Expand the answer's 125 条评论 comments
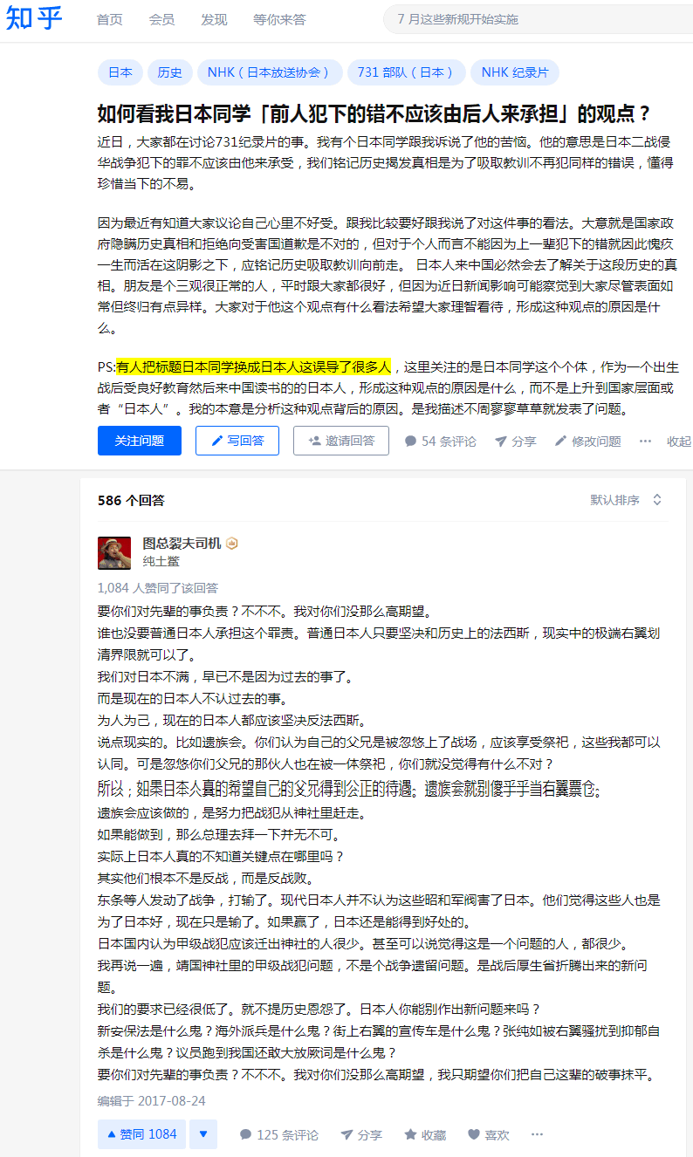This screenshot has width=693, height=1157. click(x=279, y=1134)
